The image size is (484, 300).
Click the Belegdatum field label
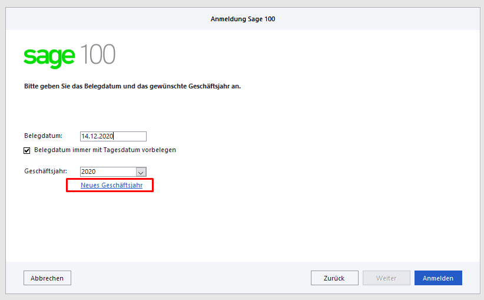tap(43, 136)
